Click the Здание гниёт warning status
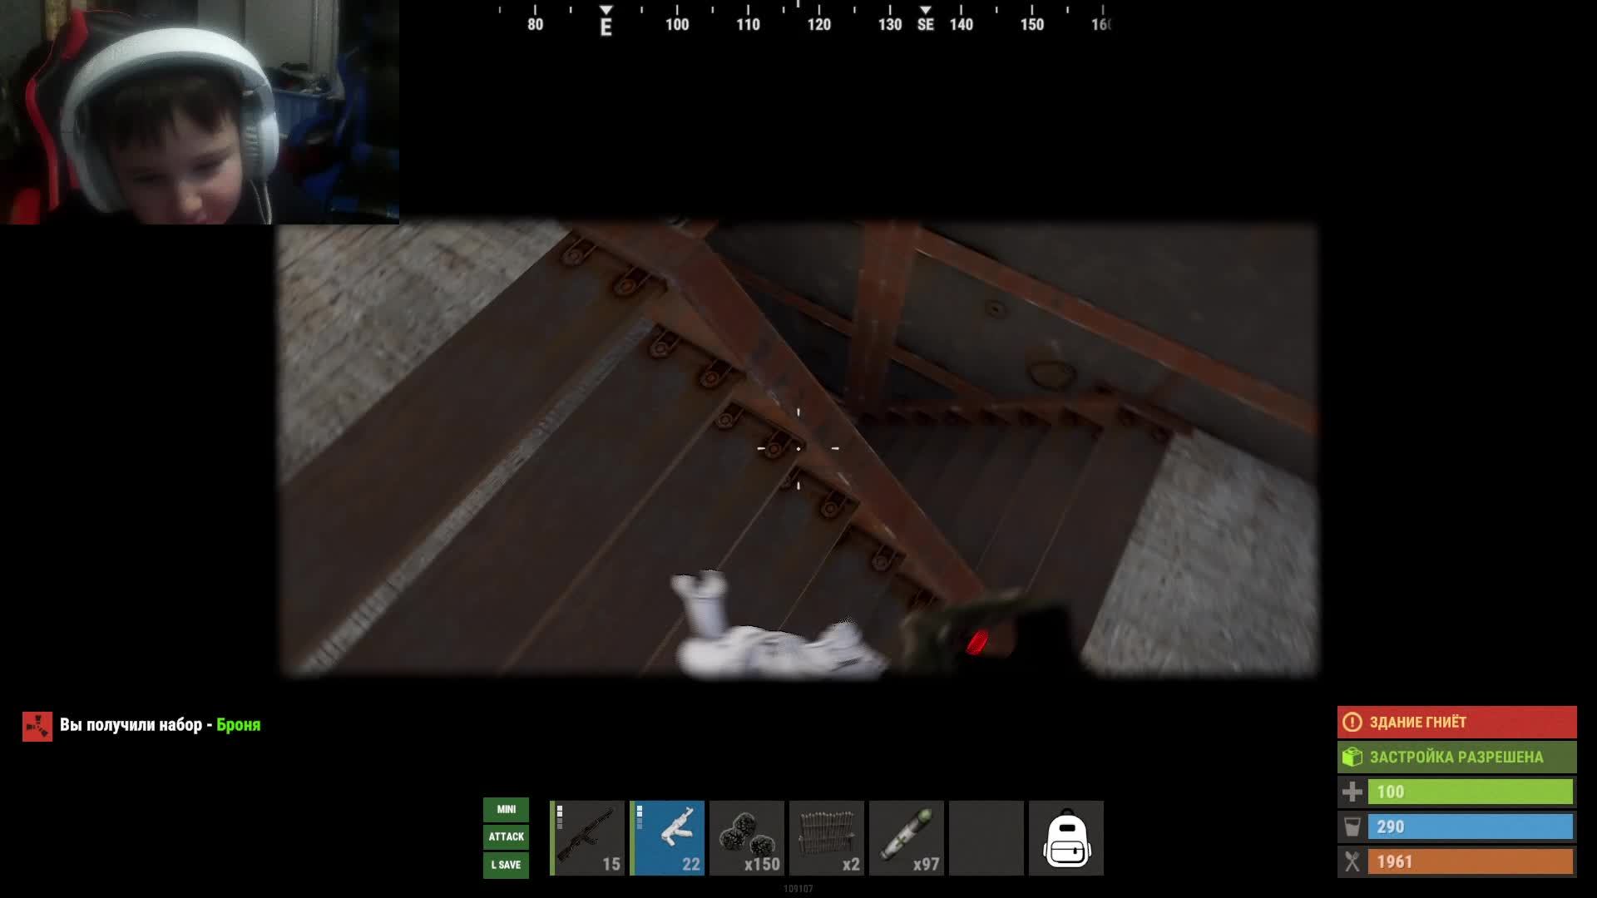 1456,722
